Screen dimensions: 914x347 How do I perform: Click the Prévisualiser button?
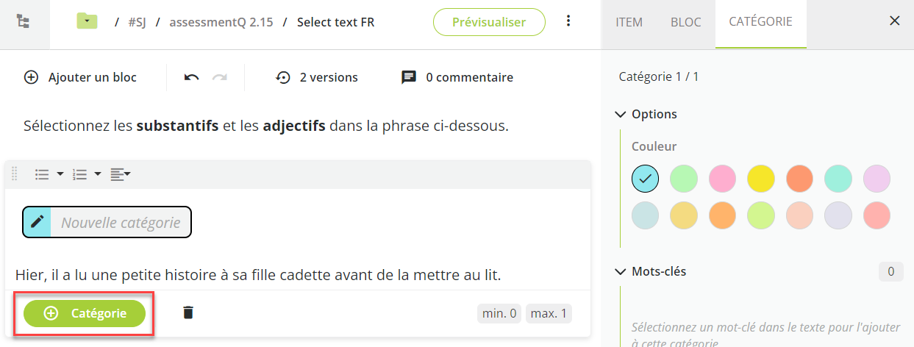click(489, 22)
